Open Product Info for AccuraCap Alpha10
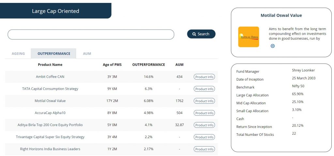 pos(204,113)
